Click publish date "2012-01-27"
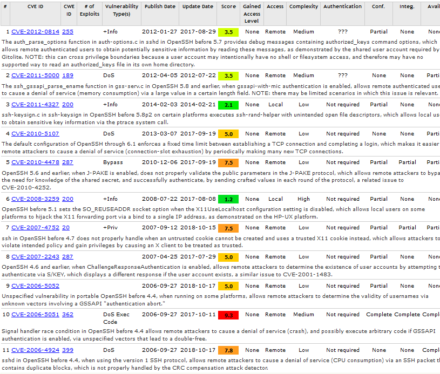Viewport: 440px width, 374px height. pos(160,32)
